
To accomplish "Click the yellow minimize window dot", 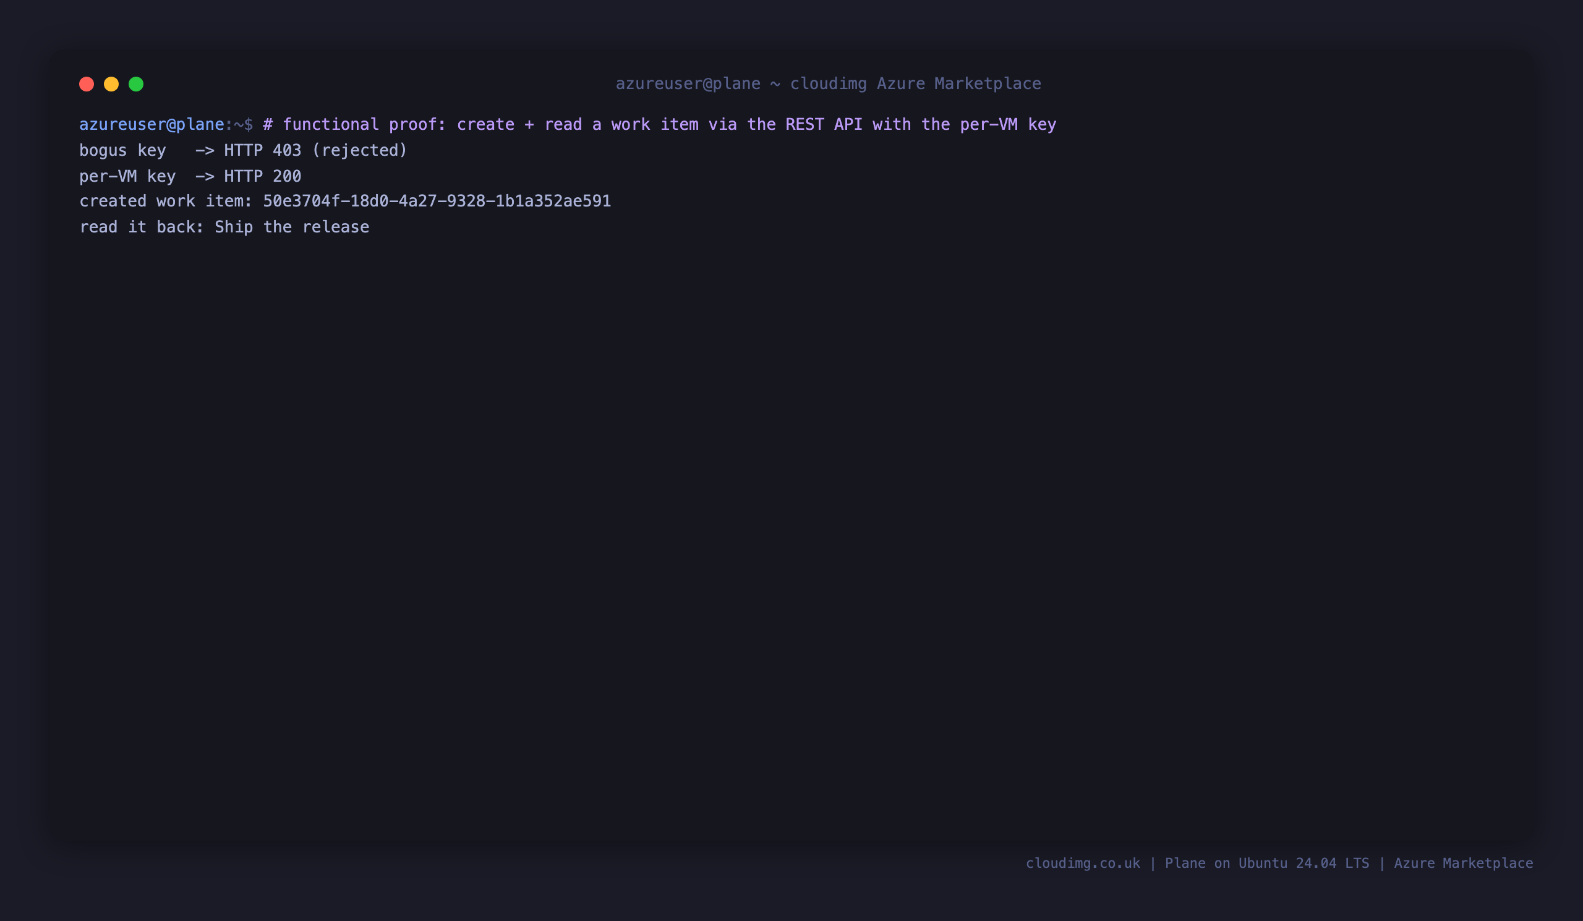I will (x=111, y=84).
